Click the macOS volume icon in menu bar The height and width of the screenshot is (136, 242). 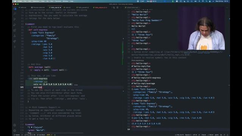coord(195,1)
